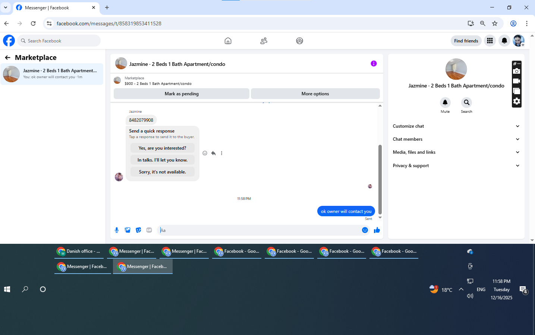535x335 pixels.
Task: Click the phone number message 8482079908
Action: click(x=141, y=120)
